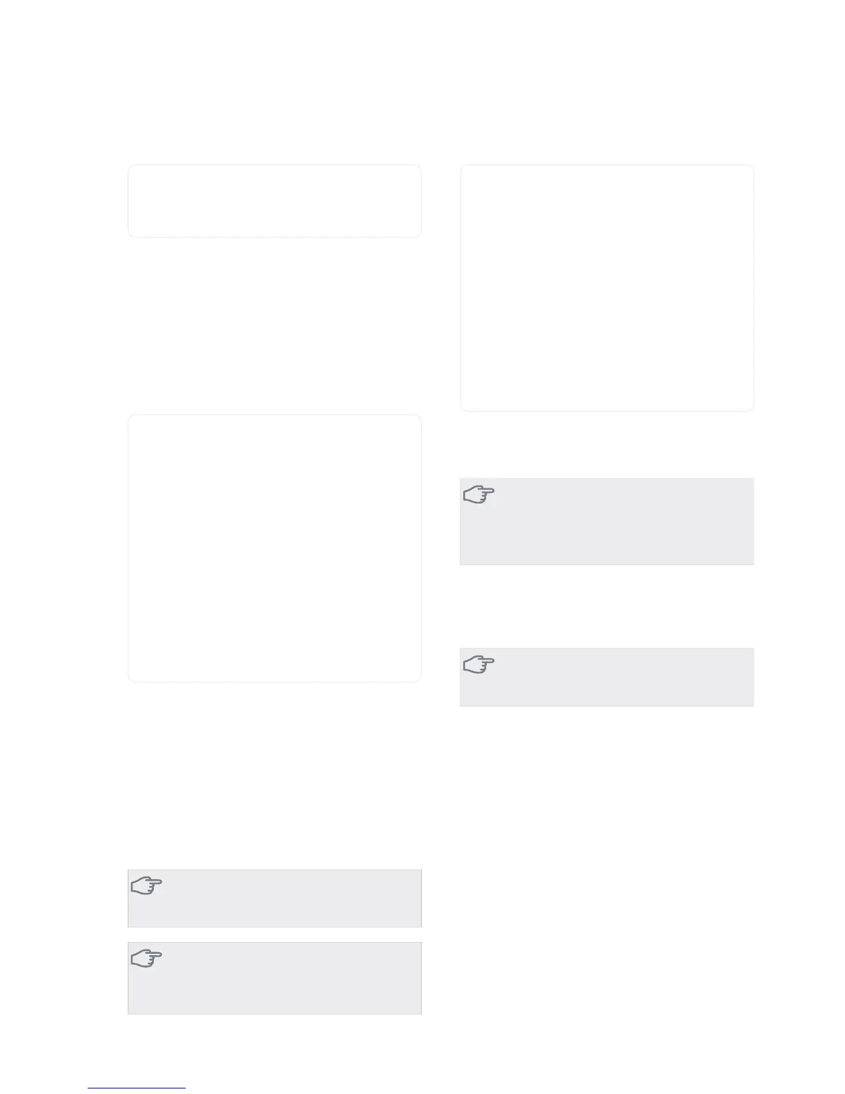Viewport: 845px width, 1094px height.
Task: Click the blank area between the tall left box and the gray notes
Action: coord(275,776)
